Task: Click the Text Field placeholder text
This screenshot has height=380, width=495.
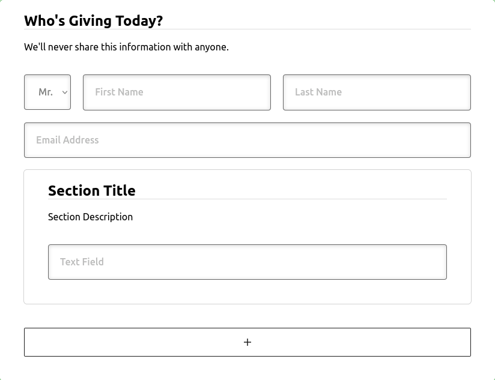Action: click(x=81, y=262)
